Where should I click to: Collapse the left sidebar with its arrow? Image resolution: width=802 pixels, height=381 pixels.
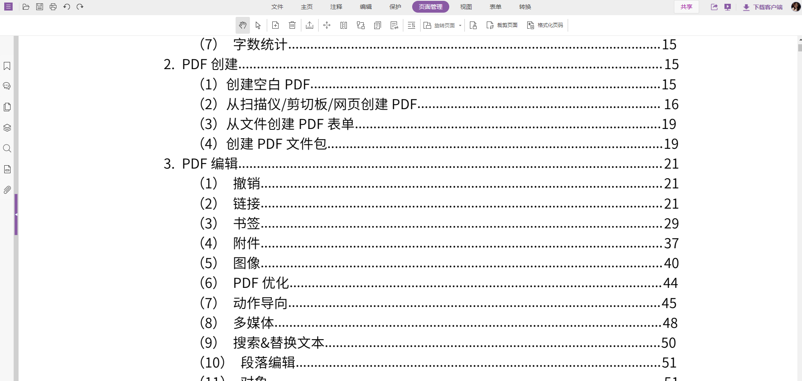(x=16, y=214)
